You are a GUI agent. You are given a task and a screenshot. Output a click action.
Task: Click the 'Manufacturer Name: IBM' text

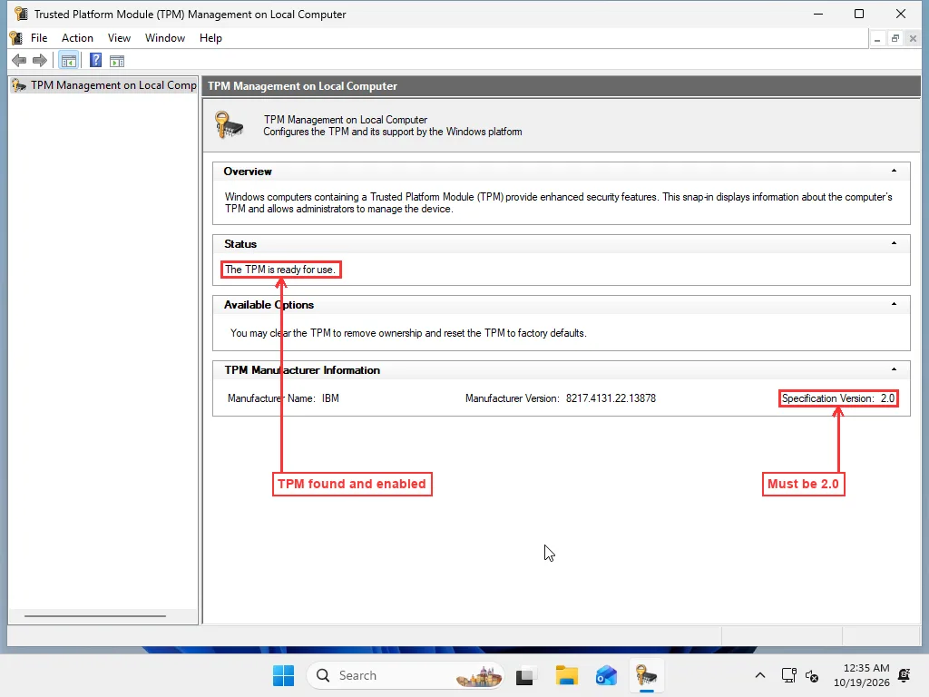click(283, 398)
